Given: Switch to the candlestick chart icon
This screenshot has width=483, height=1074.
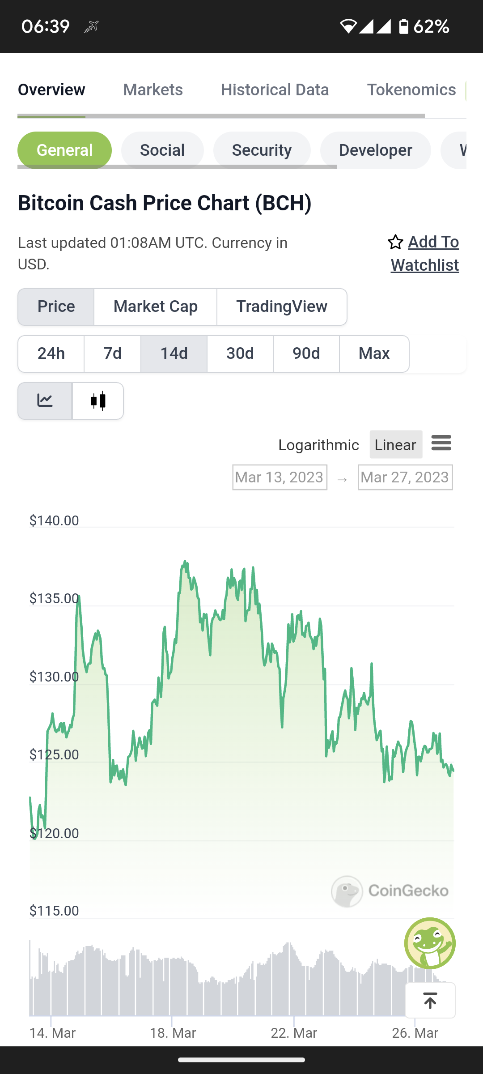Looking at the screenshot, I should [98, 401].
